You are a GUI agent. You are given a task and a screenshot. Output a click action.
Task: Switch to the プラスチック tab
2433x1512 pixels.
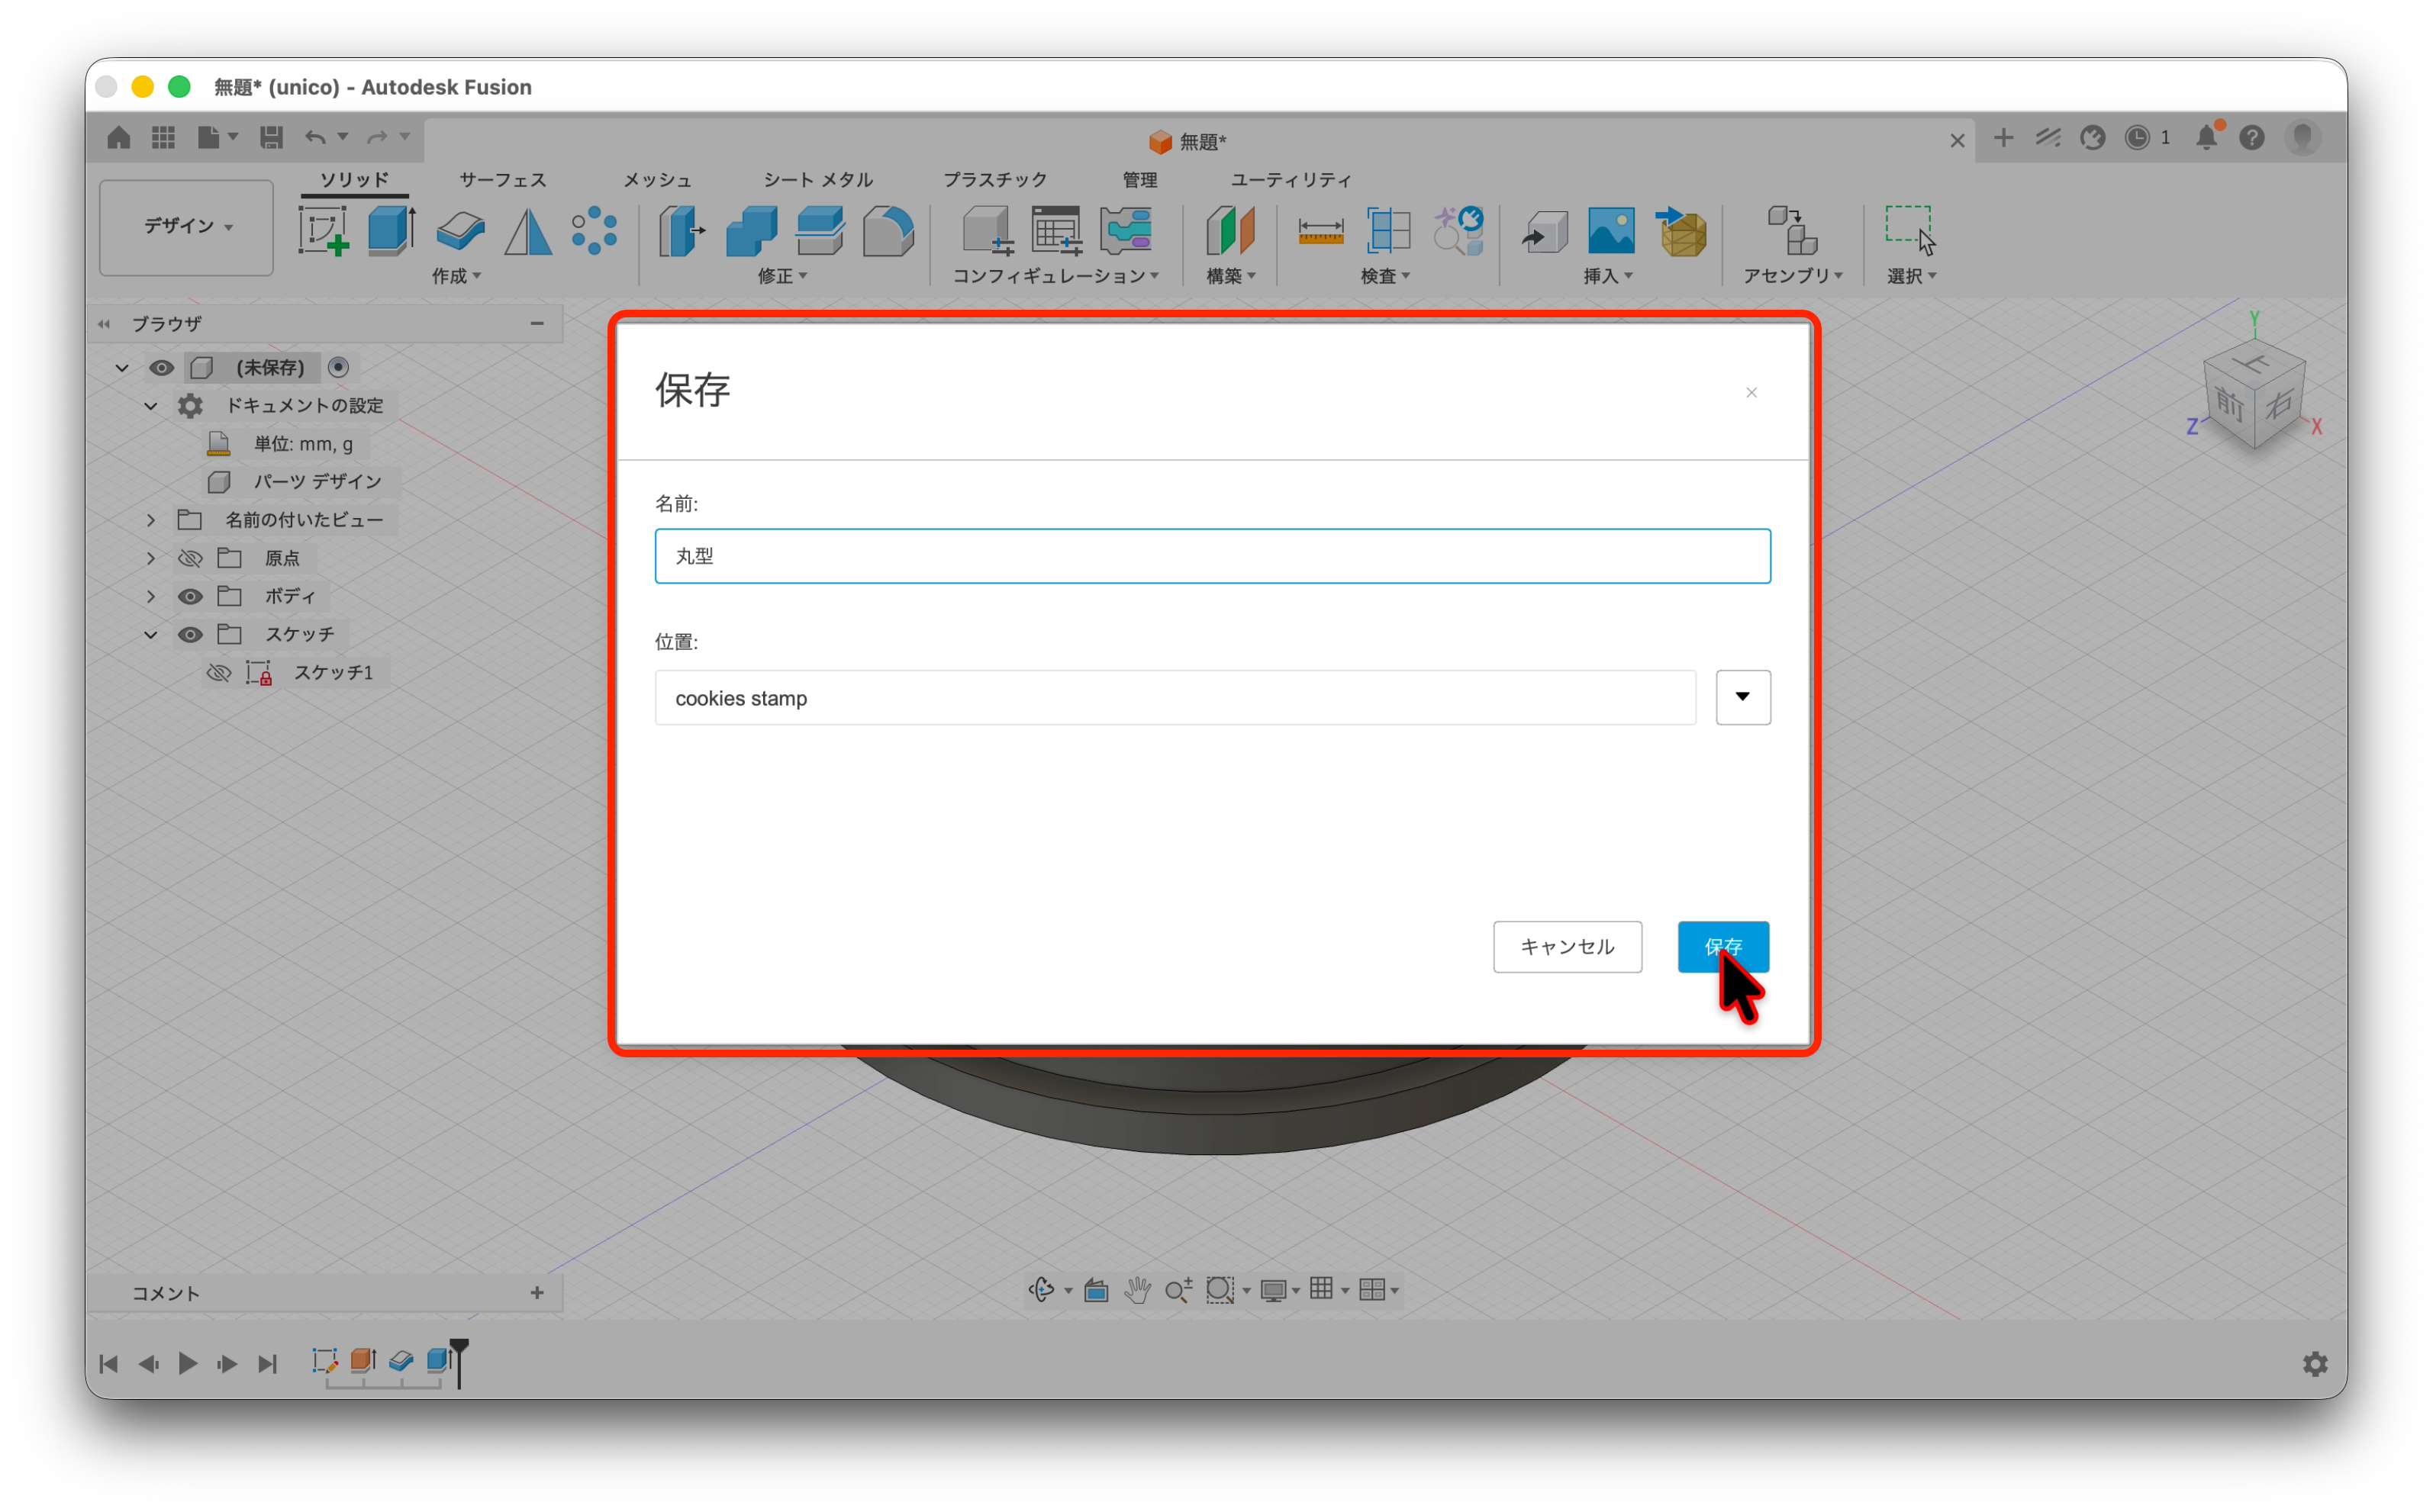995,180
